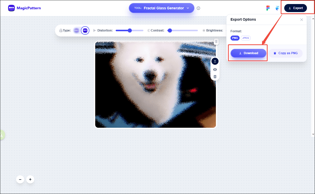The width and height of the screenshot is (315, 194).
Task: Close the Export Options panel
Action: click(x=302, y=19)
